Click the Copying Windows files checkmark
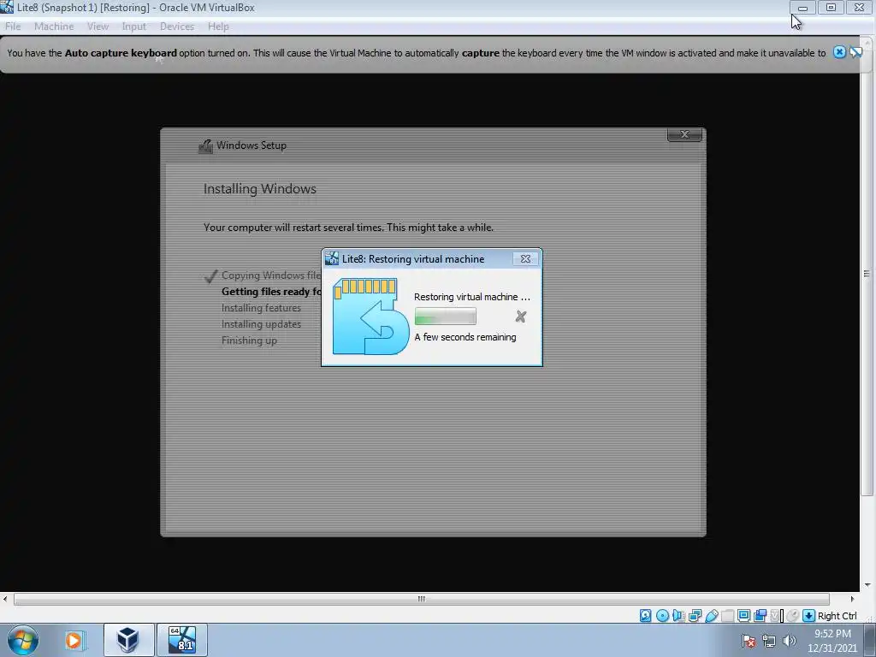 210,276
